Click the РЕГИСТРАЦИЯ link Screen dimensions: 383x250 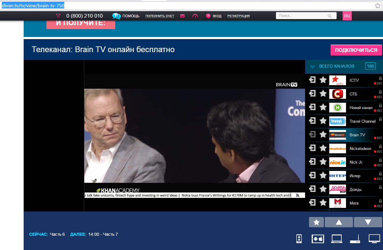[x=238, y=16]
